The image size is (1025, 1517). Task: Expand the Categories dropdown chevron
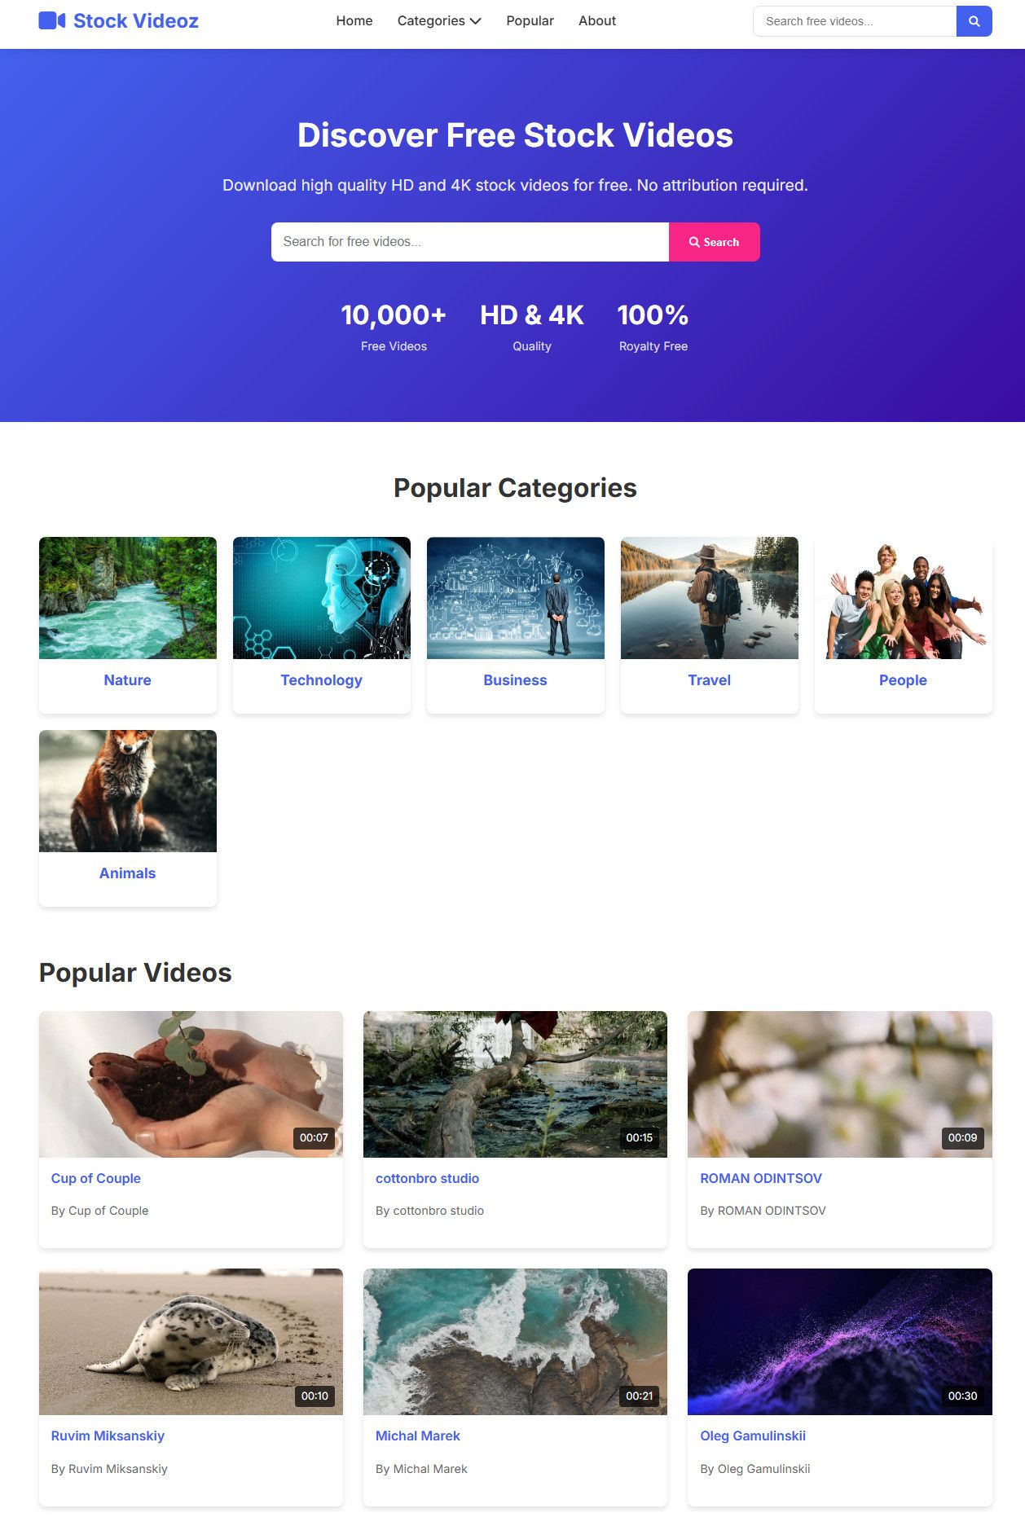pyautogui.click(x=475, y=21)
